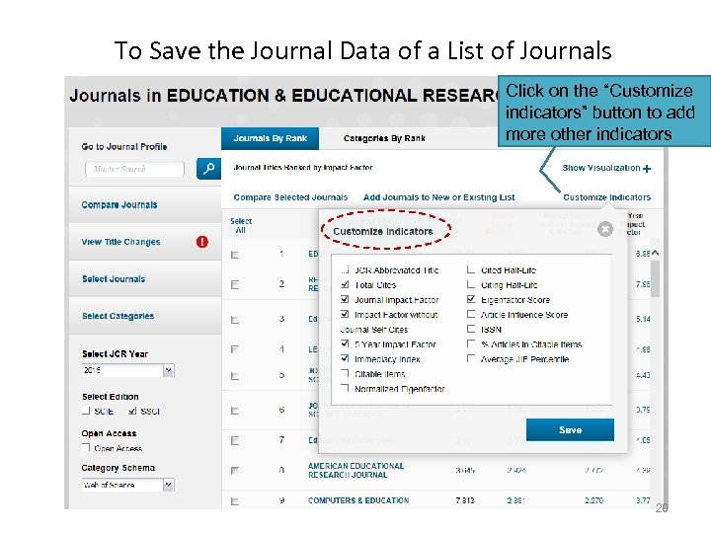711x533 pixels.
Task: Switch to Journals By Rank tab
Action: pyautogui.click(x=271, y=138)
